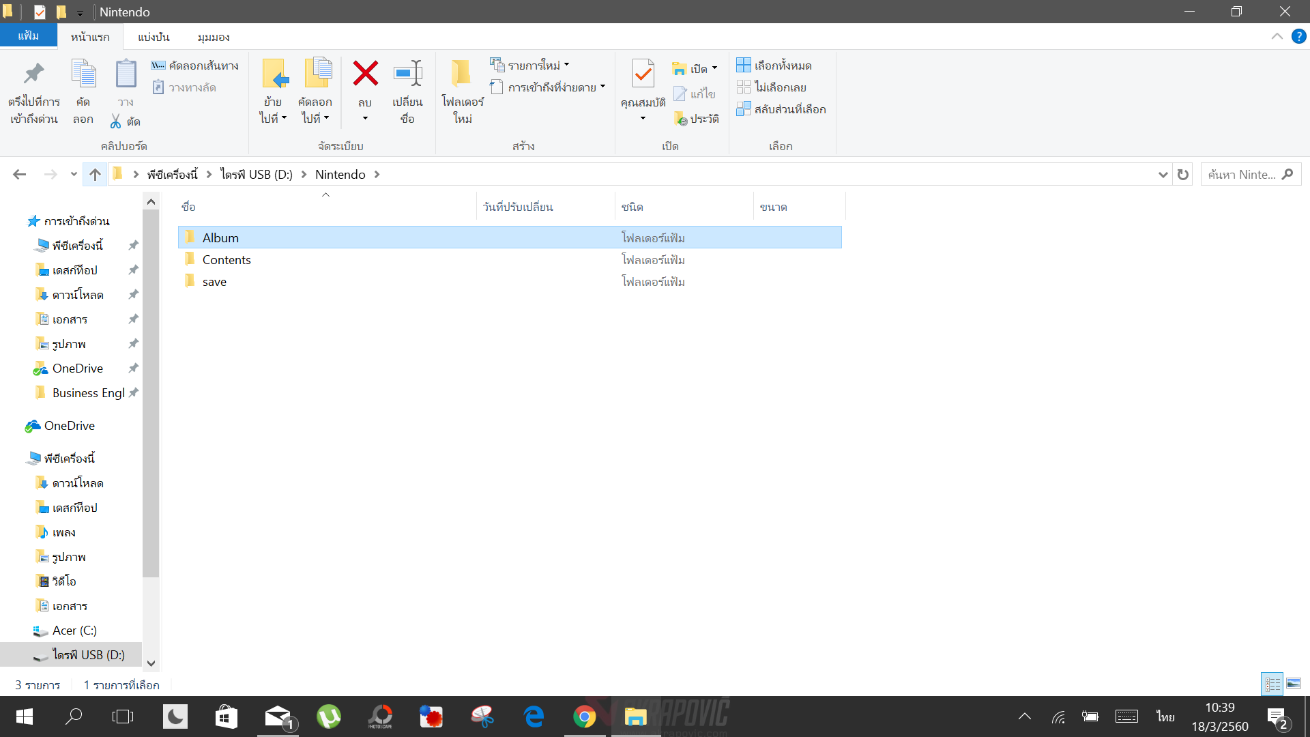This screenshot has height=737, width=1310.
Task: Click Copy path (คัดลอกเส้นทาง)
Action: pos(195,66)
